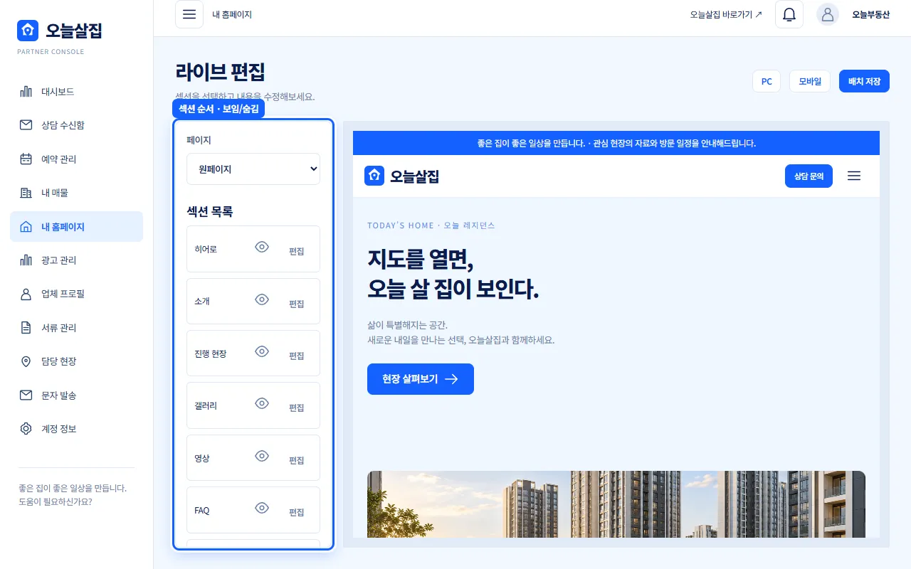
Task: Click the 오늘살집 logo icon in sidebar
Action: point(28,30)
